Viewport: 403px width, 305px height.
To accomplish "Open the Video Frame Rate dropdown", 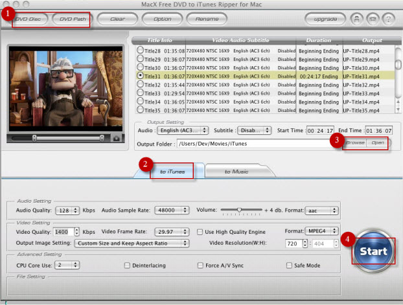I will click(172, 232).
